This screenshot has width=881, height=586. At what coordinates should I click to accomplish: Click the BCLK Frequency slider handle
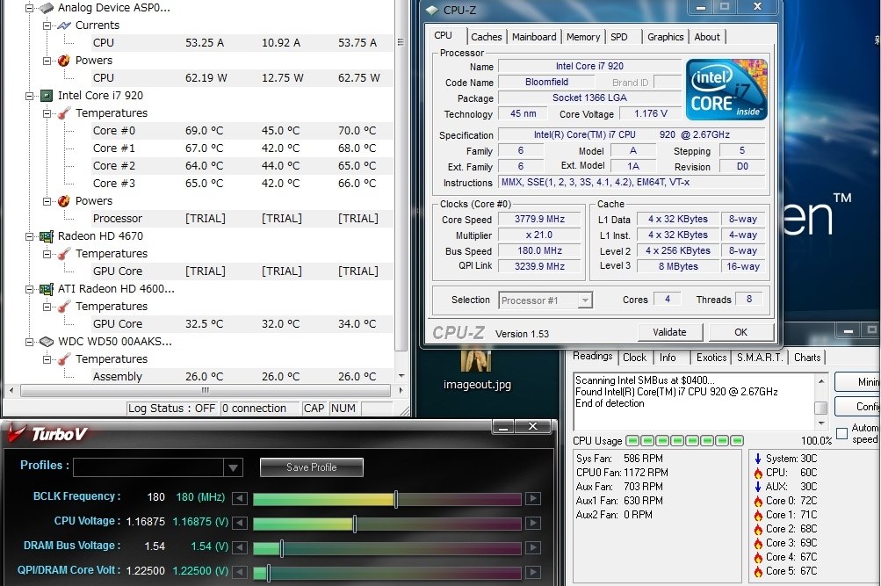pos(396,498)
